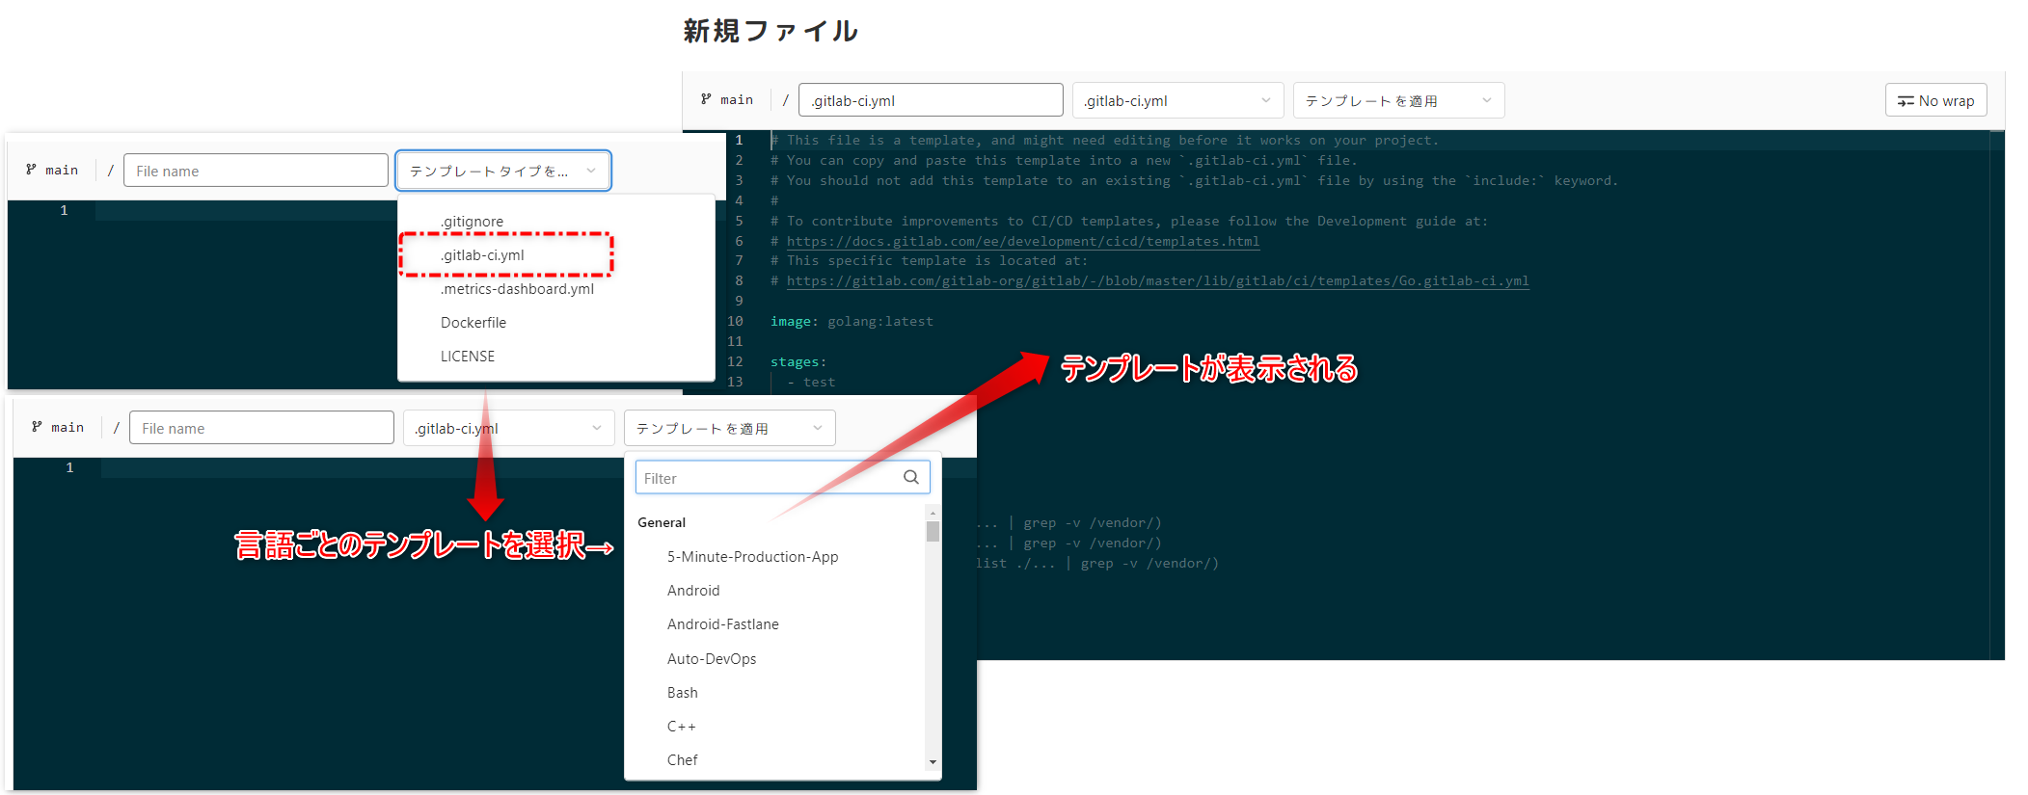Click the Filter search field
The width and height of the screenshot is (2028, 795).
(x=782, y=478)
